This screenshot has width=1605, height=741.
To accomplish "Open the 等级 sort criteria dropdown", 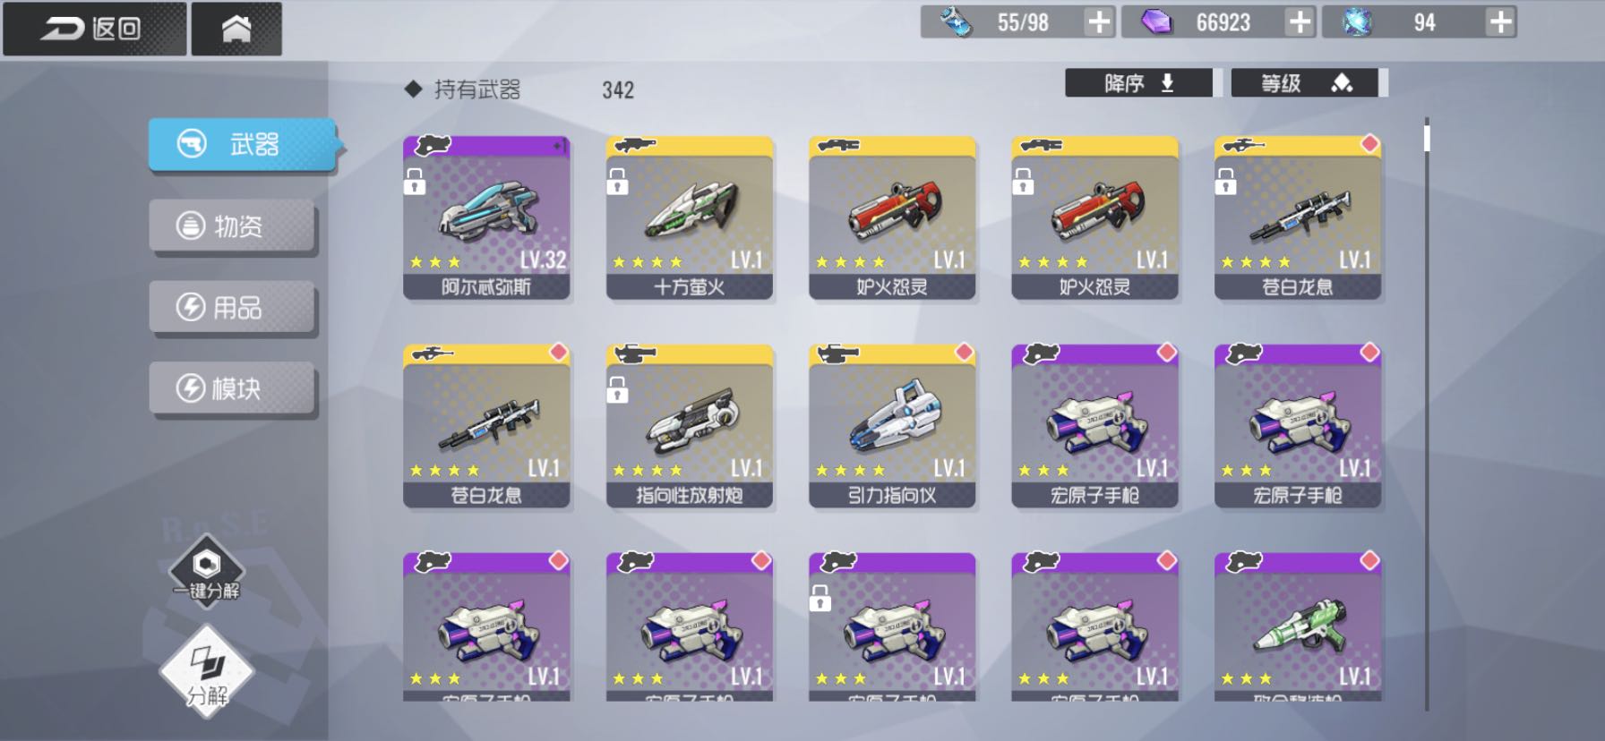I will click(1308, 83).
